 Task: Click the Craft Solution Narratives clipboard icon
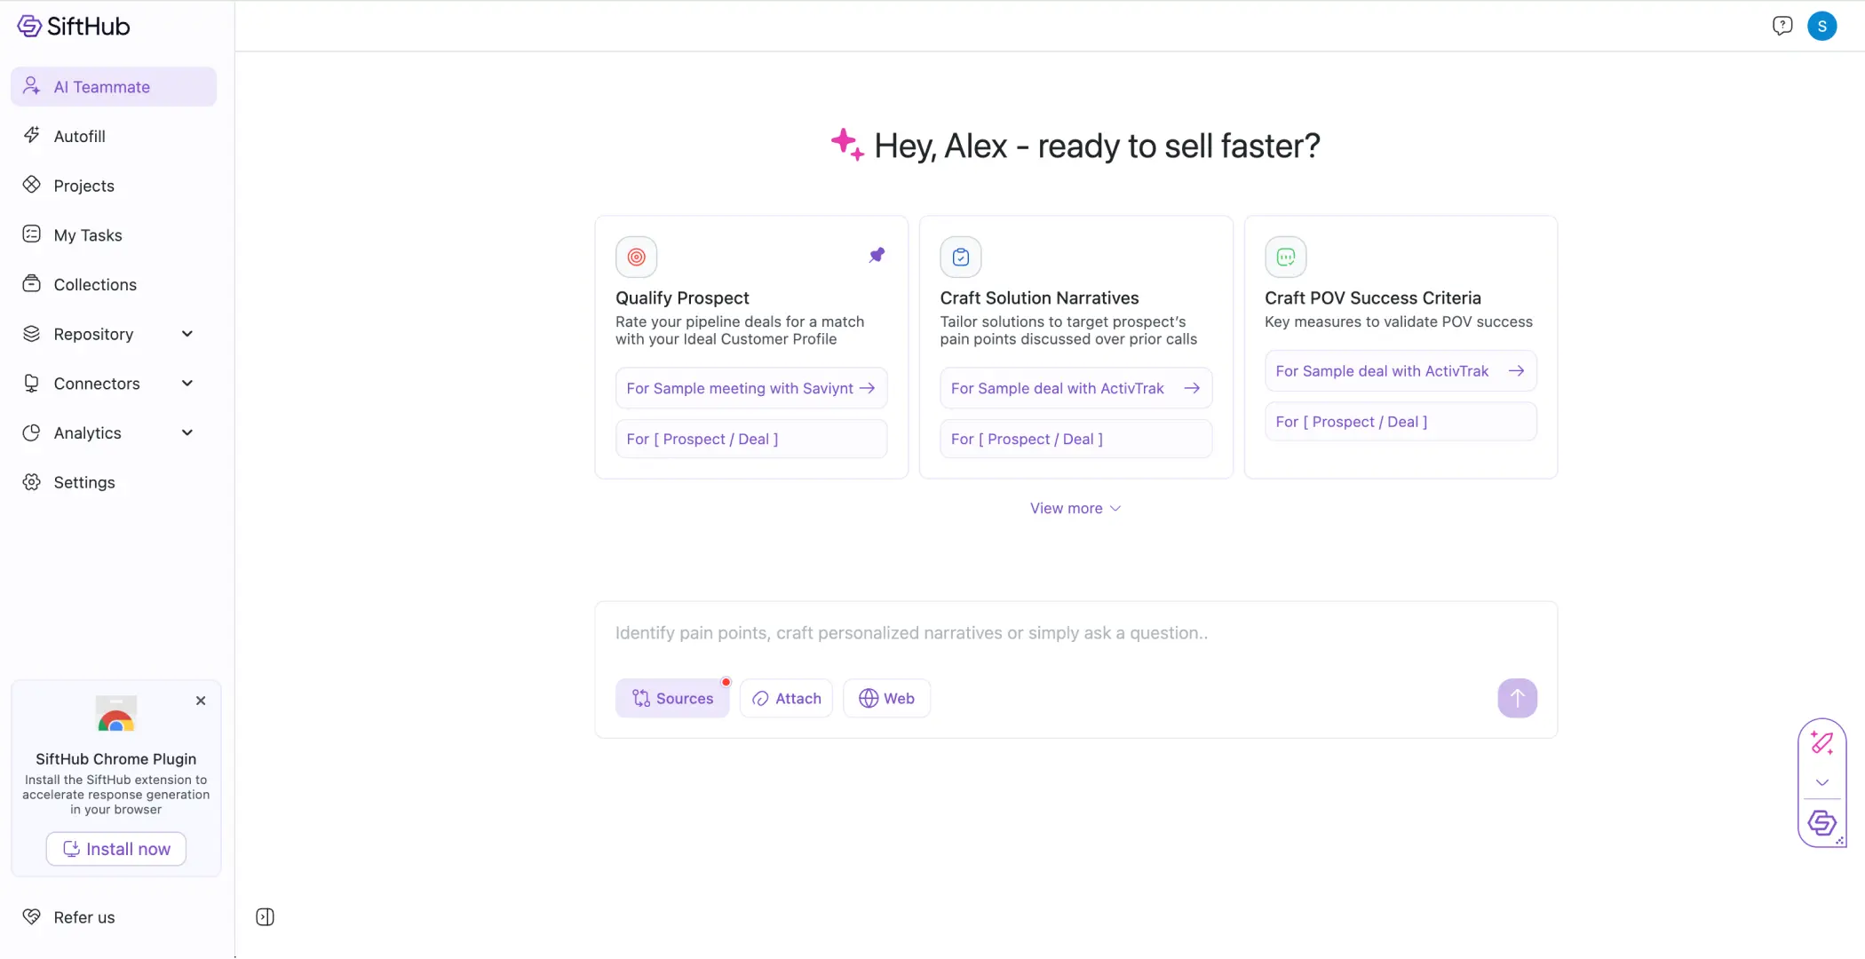point(961,258)
